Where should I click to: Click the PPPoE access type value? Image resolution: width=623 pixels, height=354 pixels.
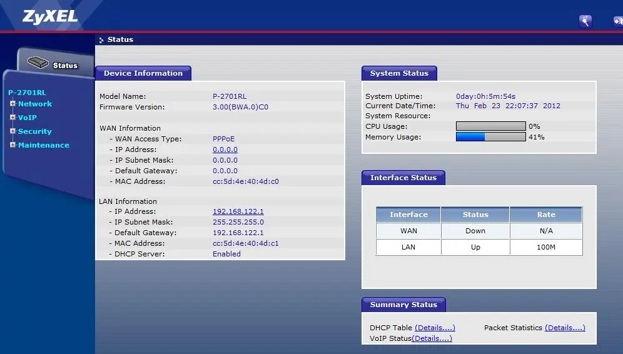point(224,139)
